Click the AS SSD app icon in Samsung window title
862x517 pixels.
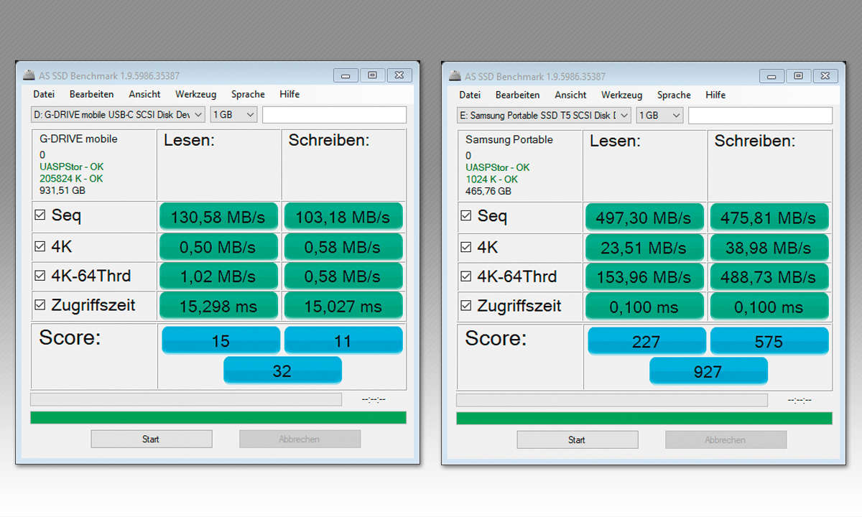coord(455,75)
